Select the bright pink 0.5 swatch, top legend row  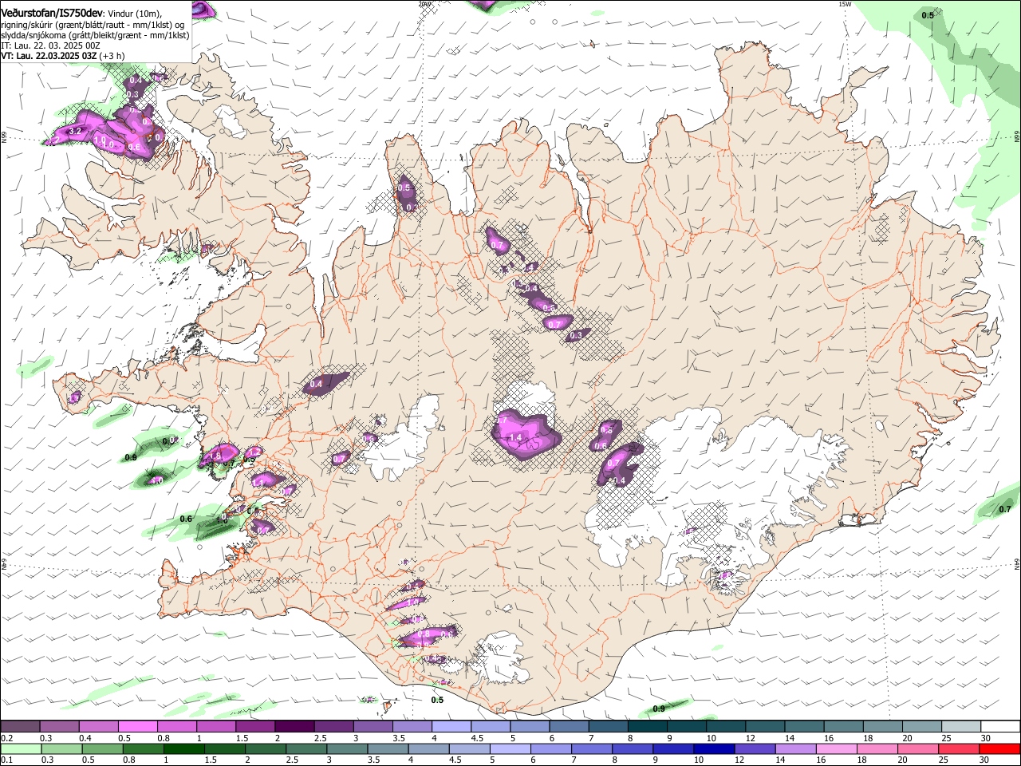[137, 727]
